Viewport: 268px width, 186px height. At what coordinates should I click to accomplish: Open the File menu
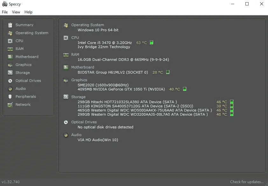[5, 12]
